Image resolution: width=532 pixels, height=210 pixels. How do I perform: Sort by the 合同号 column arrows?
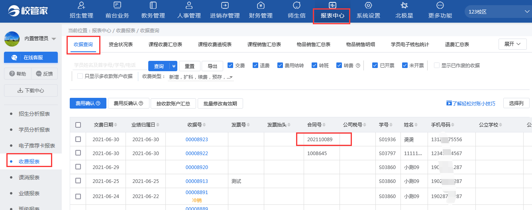coord(324,125)
